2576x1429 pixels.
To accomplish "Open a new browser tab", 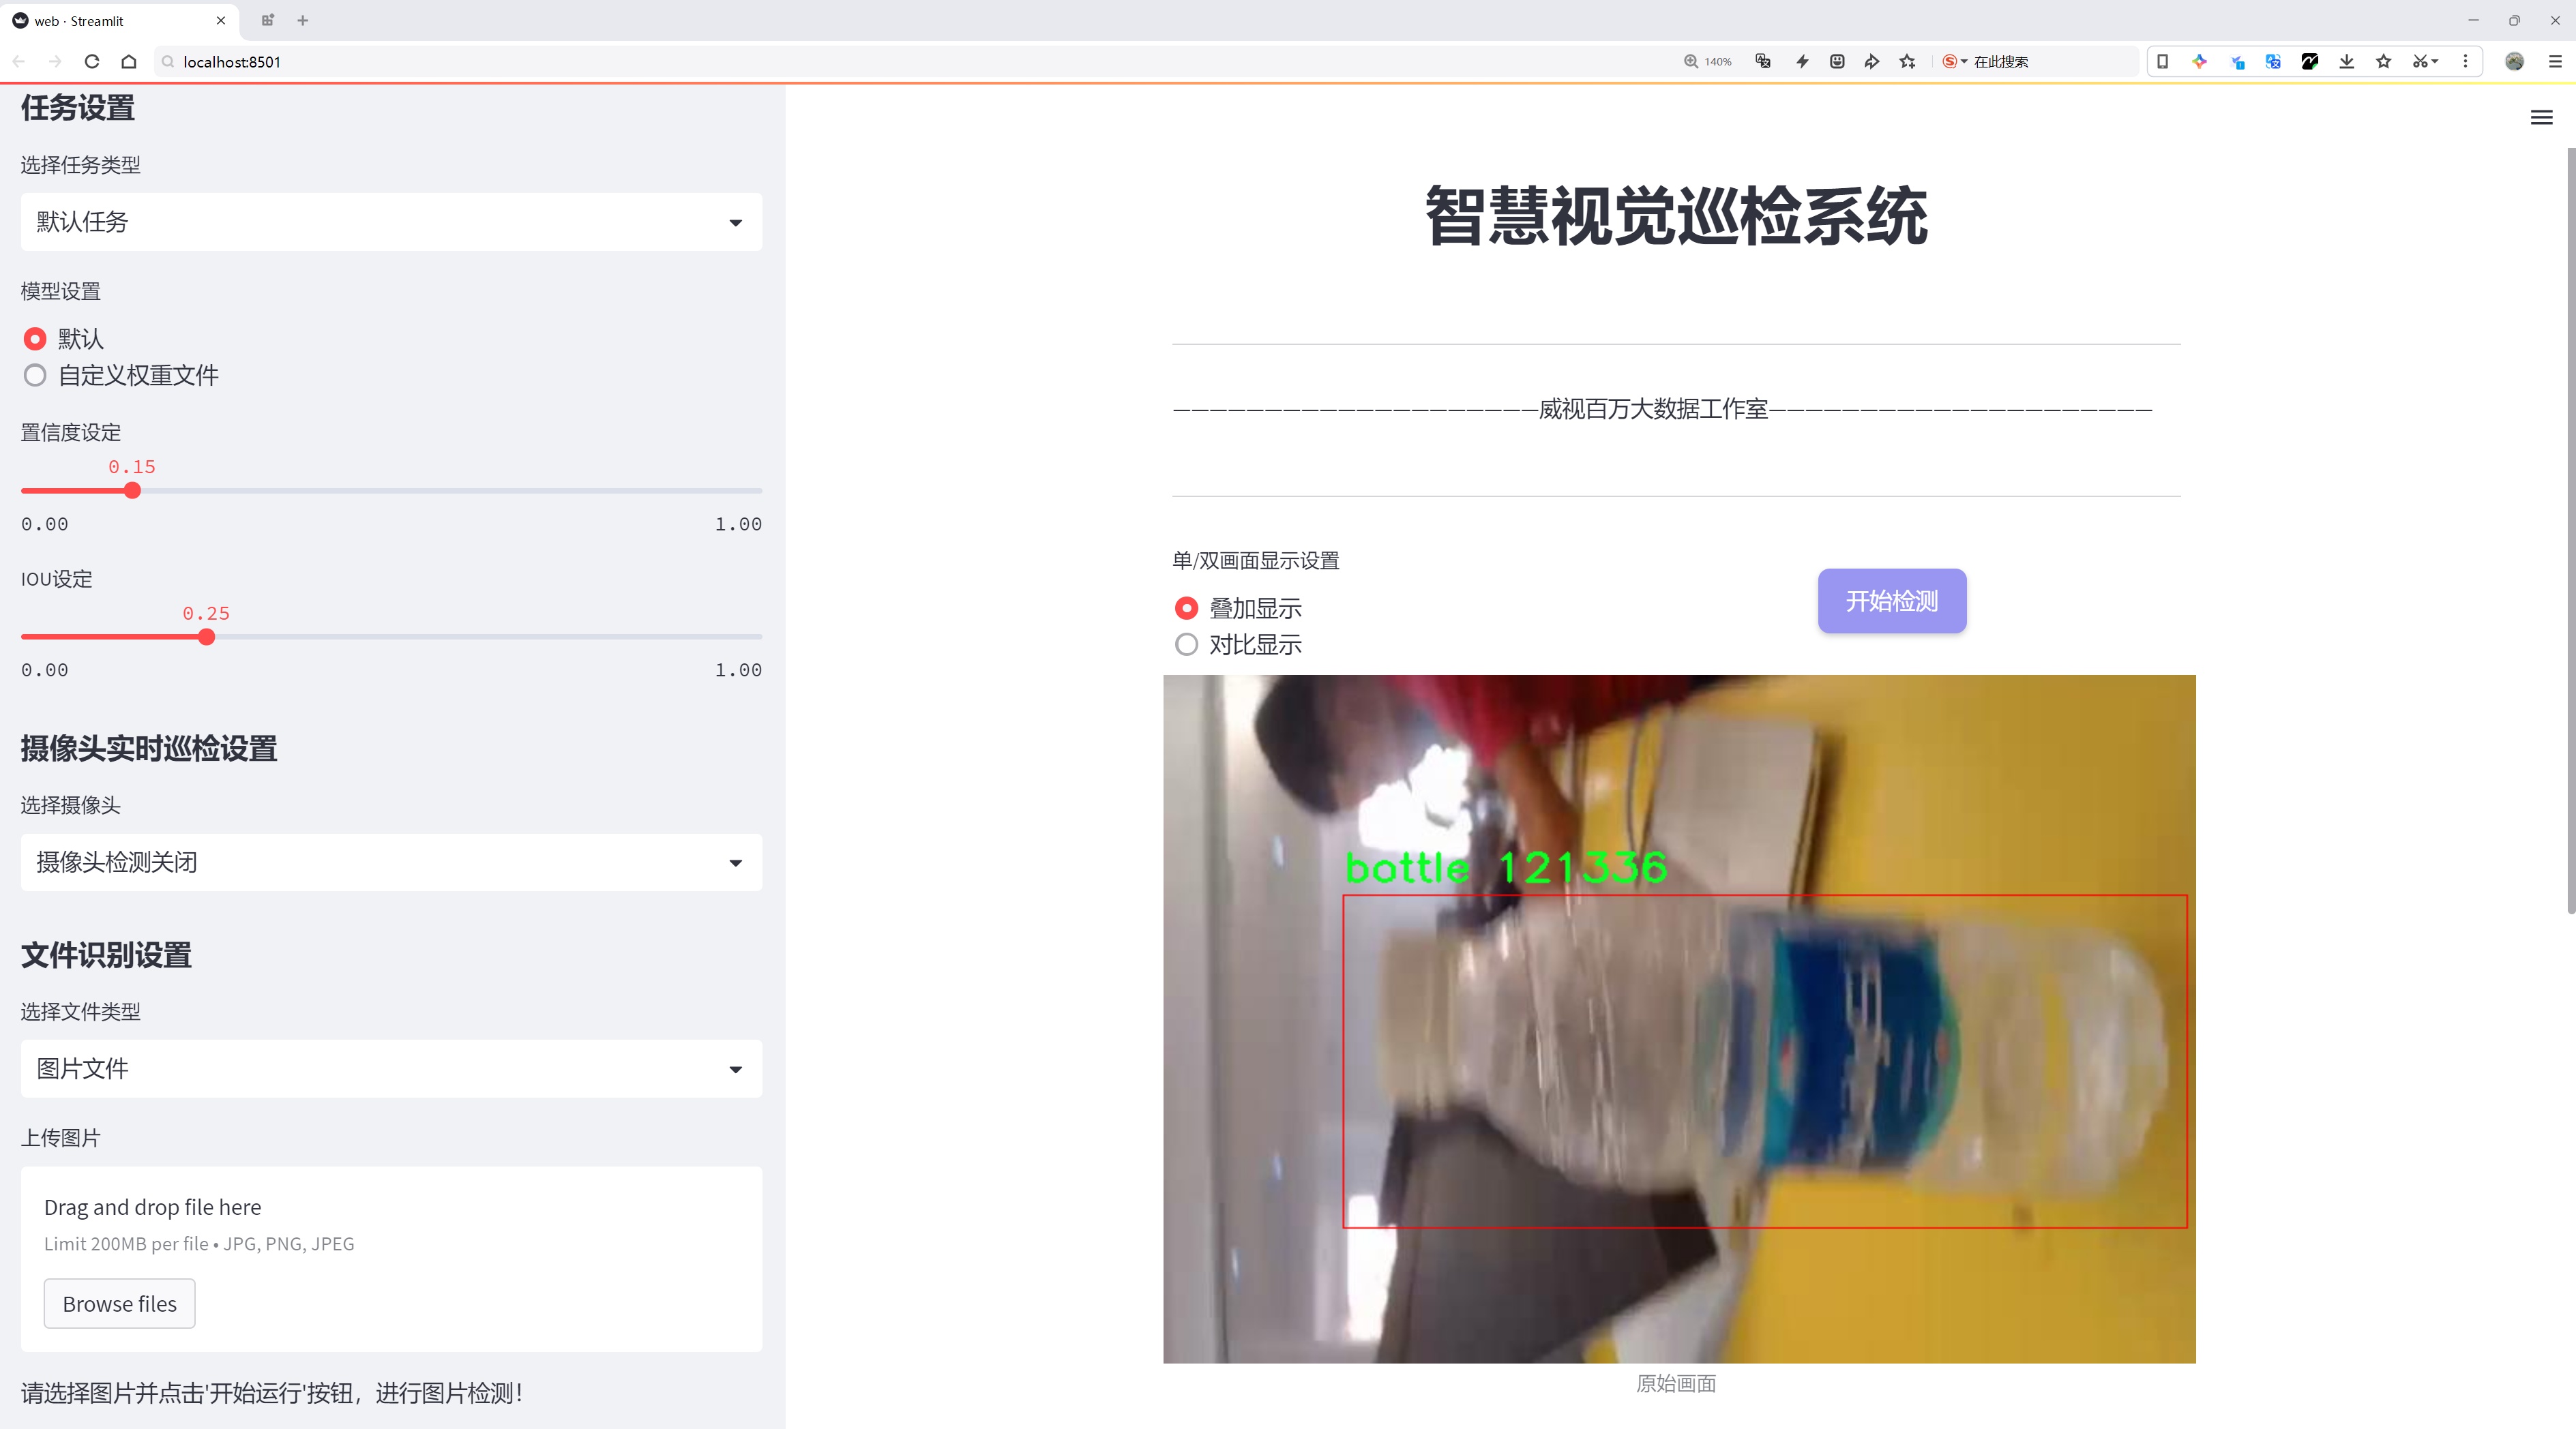I will (x=303, y=20).
